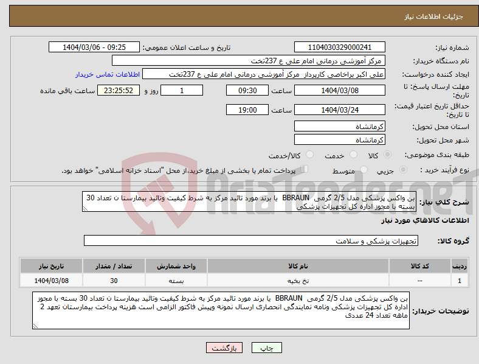The height and width of the screenshot is (364, 479).
Task: Click the نام کالا column header
Action: pos(298,266)
